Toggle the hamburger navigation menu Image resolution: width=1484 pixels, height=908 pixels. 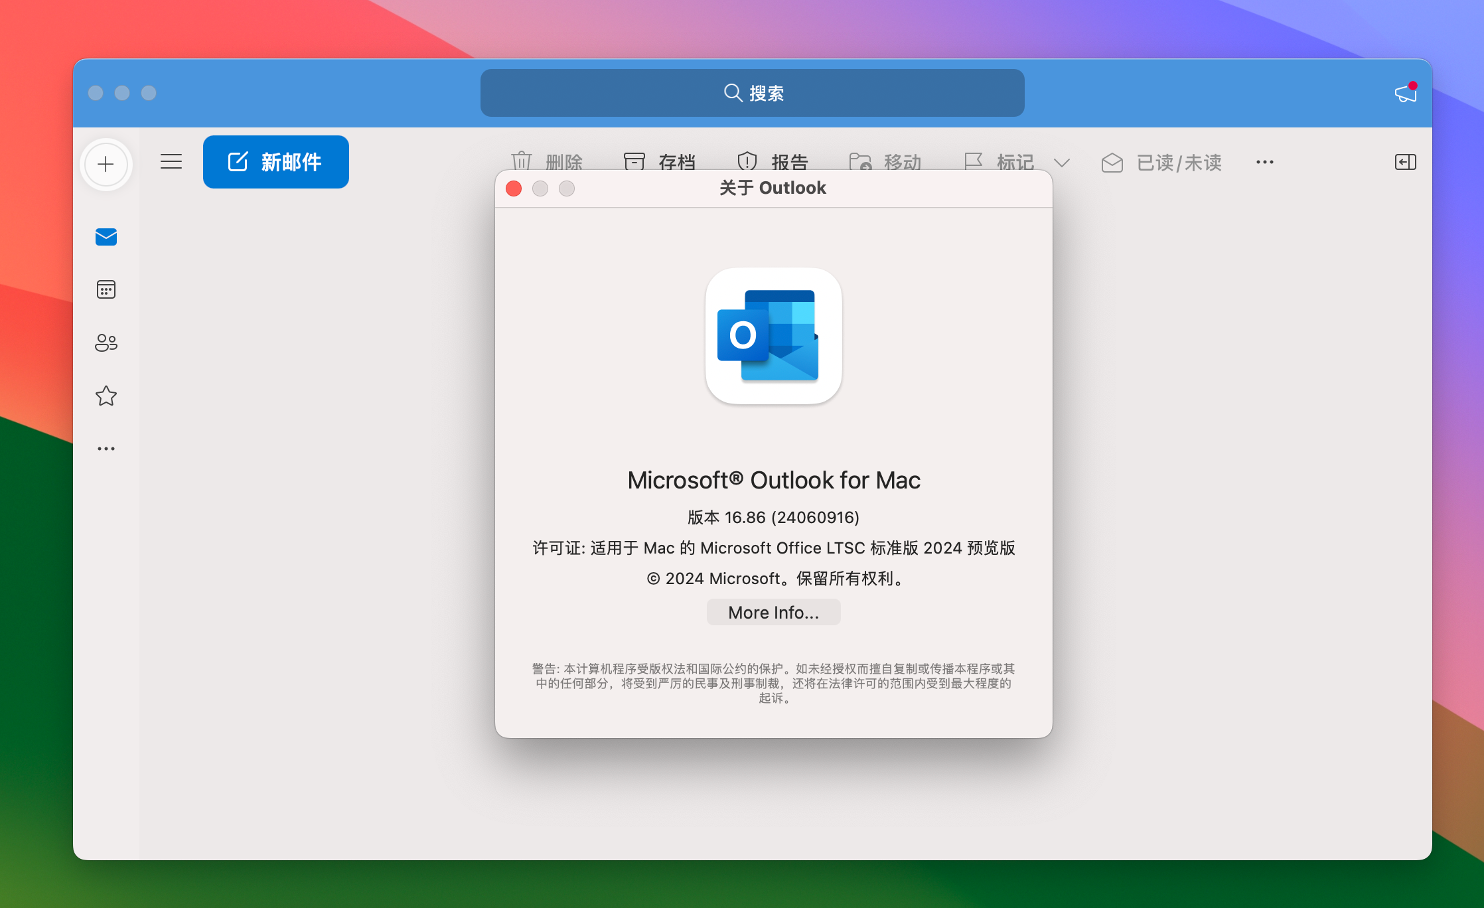coord(171,161)
